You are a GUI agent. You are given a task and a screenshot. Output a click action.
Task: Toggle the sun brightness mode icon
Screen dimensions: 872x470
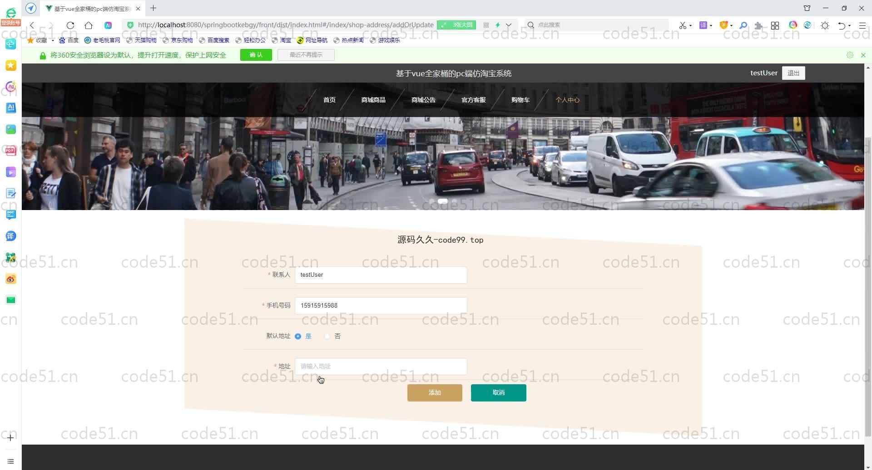(825, 25)
